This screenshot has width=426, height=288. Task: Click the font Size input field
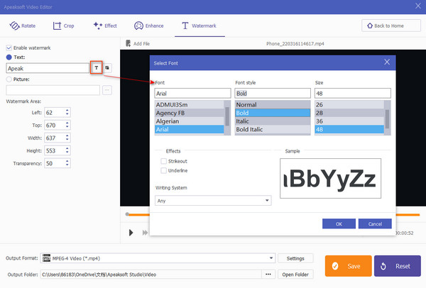pyautogui.click(x=353, y=94)
